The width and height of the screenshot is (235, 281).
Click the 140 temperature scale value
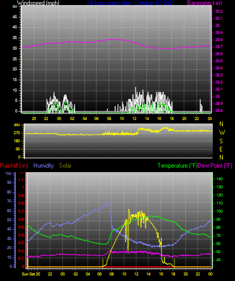tap(219, 179)
